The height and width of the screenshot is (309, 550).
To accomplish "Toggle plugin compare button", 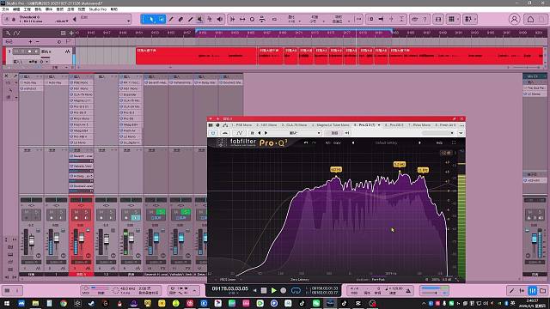I will [334, 133].
